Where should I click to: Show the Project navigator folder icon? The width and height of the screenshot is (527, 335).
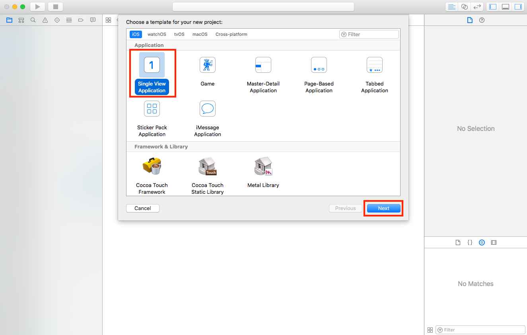tap(9, 20)
